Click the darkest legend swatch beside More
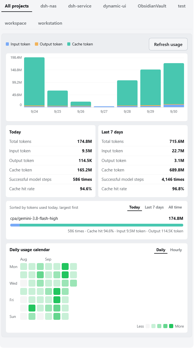 [x=171, y=326]
